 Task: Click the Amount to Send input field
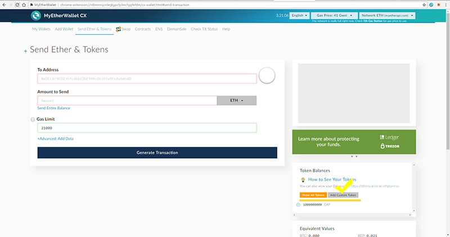pos(127,101)
